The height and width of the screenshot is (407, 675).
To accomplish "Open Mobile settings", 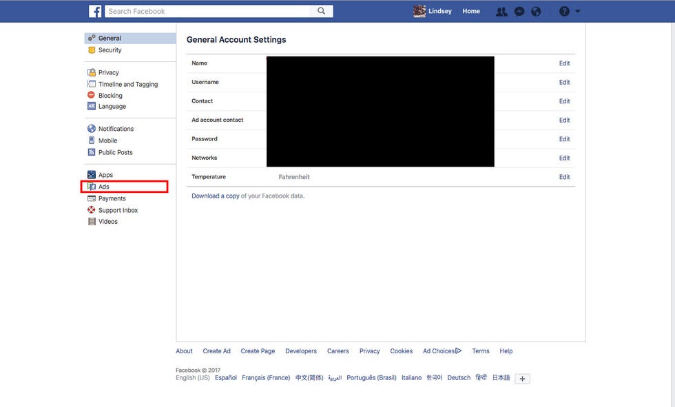I will [x=107, y=140].
